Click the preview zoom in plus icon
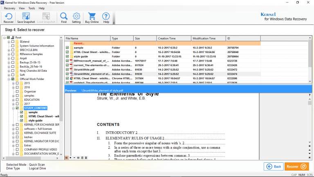Screen dimensions: 314x177 tap(70, 158)
